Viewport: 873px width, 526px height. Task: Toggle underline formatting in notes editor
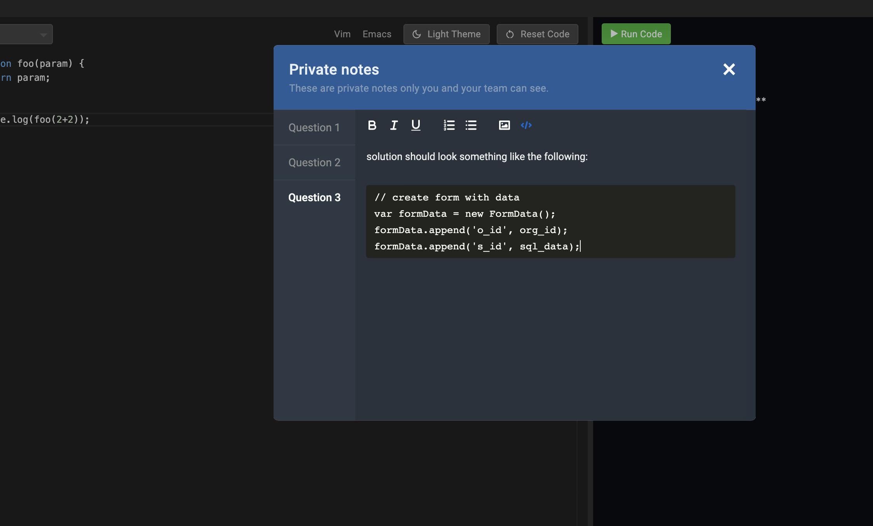(416, 125)
